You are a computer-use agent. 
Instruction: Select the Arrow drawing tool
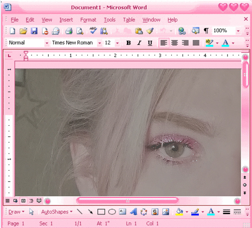point(90,212)
